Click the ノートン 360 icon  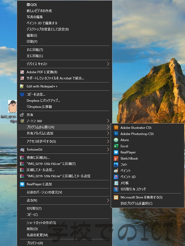22,121
